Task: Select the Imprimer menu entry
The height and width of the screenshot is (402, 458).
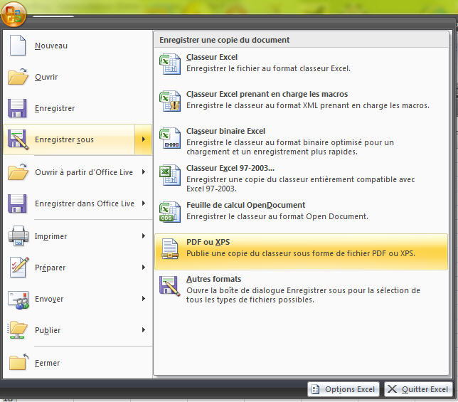Action: coord(78,236)
